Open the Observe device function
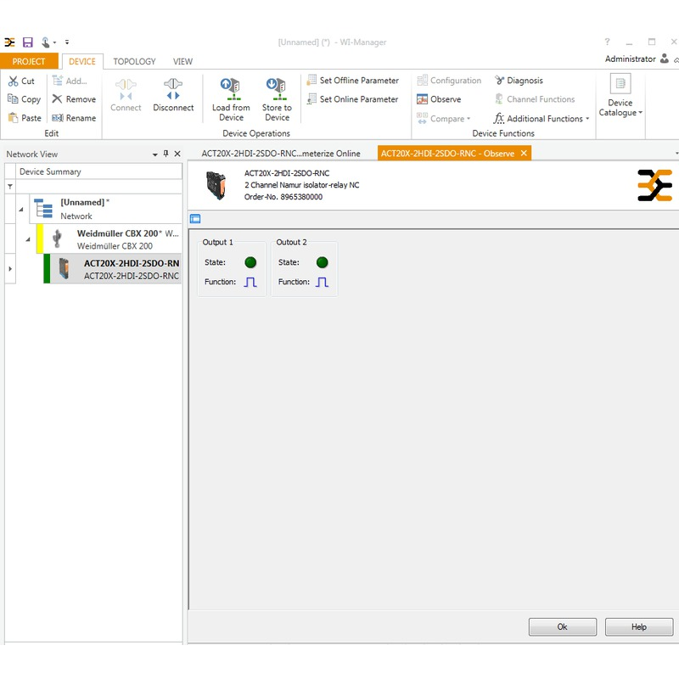679x679 pixels. pyautogui.click(x=439, y=99)
